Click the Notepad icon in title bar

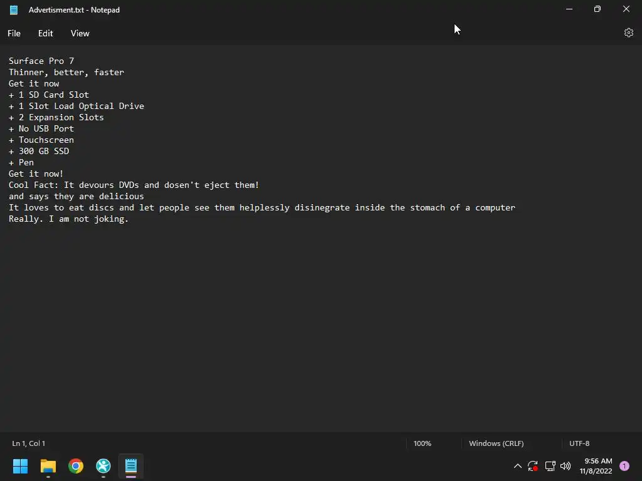point(14,10)
